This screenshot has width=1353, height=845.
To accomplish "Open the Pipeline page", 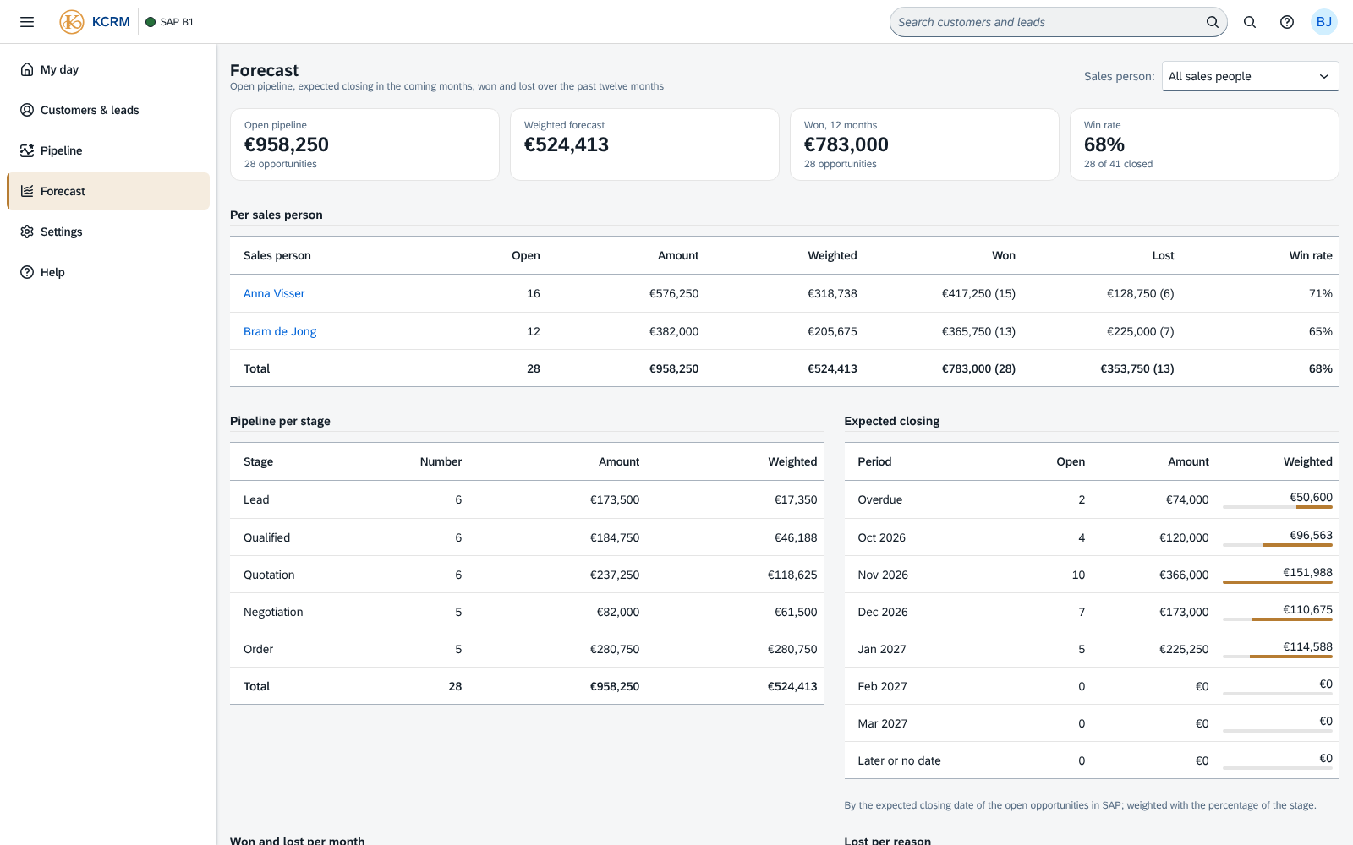I will [108, 150].
